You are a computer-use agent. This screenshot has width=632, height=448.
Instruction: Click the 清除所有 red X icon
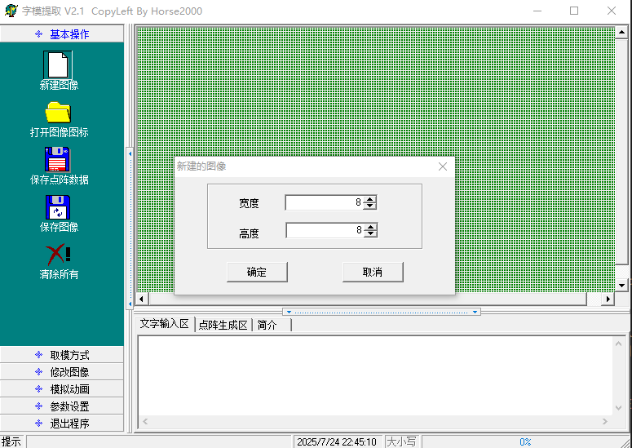(58, 254)
